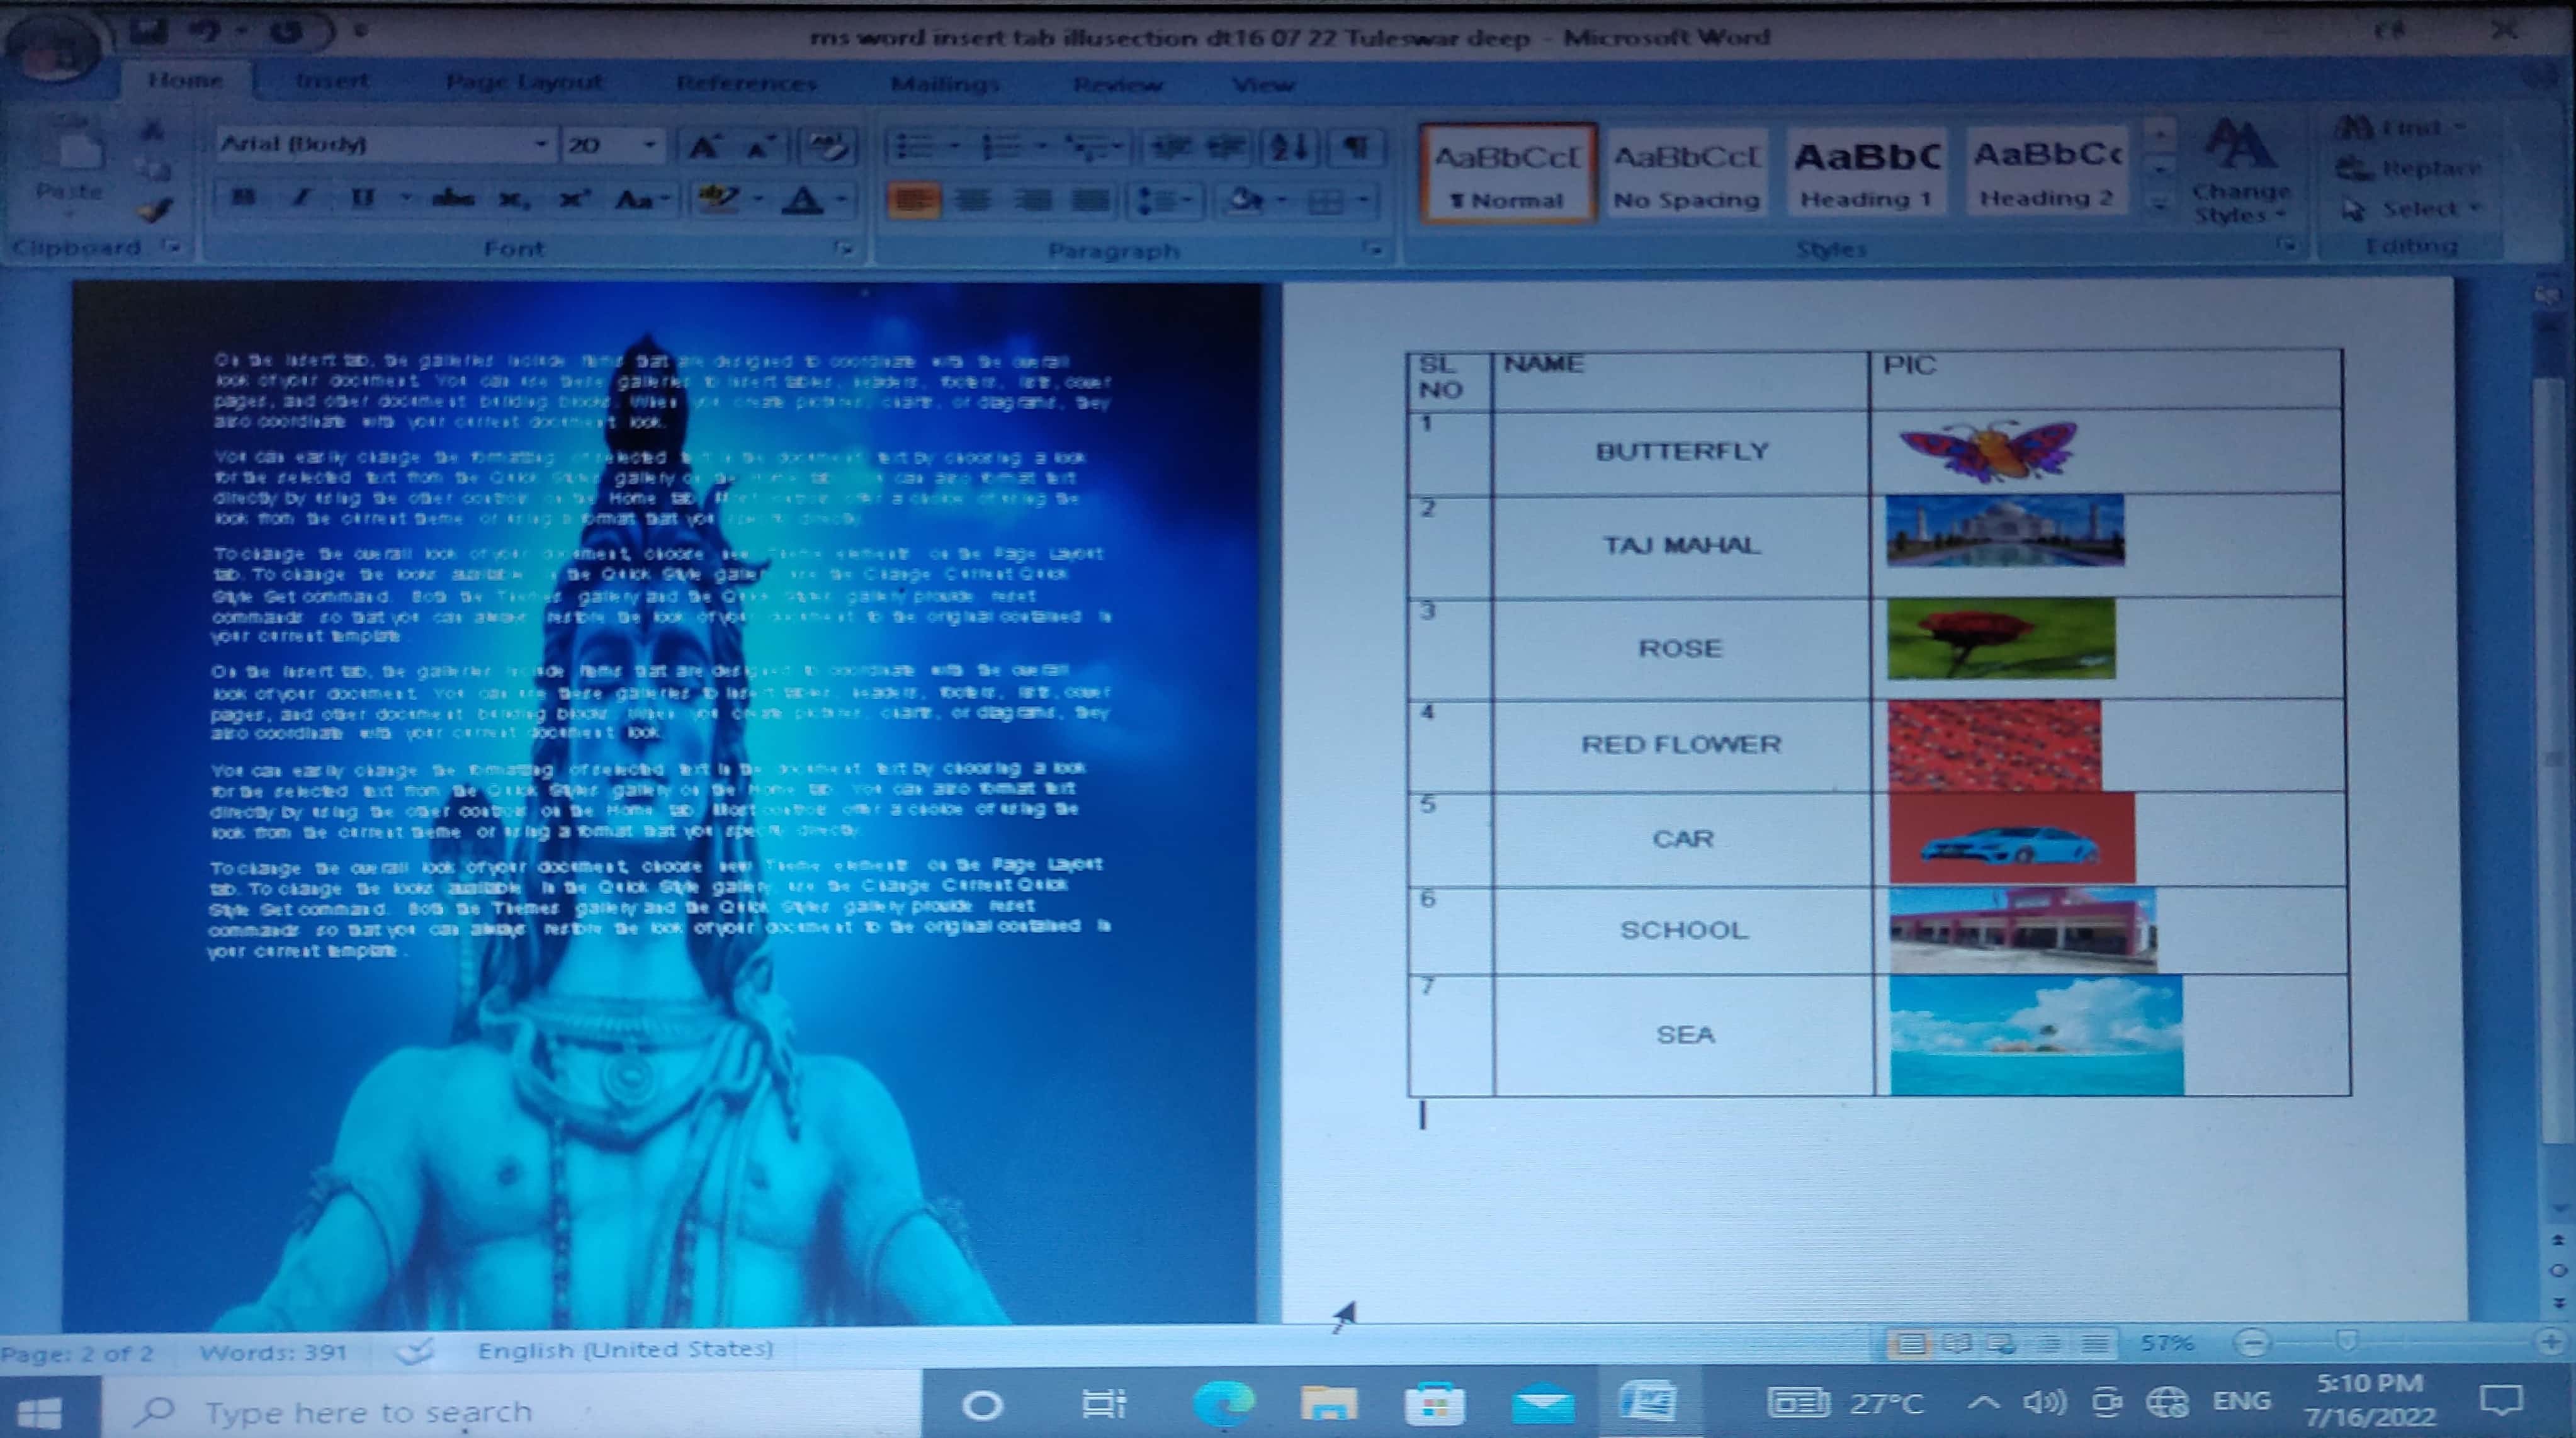The image size is (2576, 1438).
Task: Click the Clear Formatting eraser icon
Action: click(x=828, y=147)
